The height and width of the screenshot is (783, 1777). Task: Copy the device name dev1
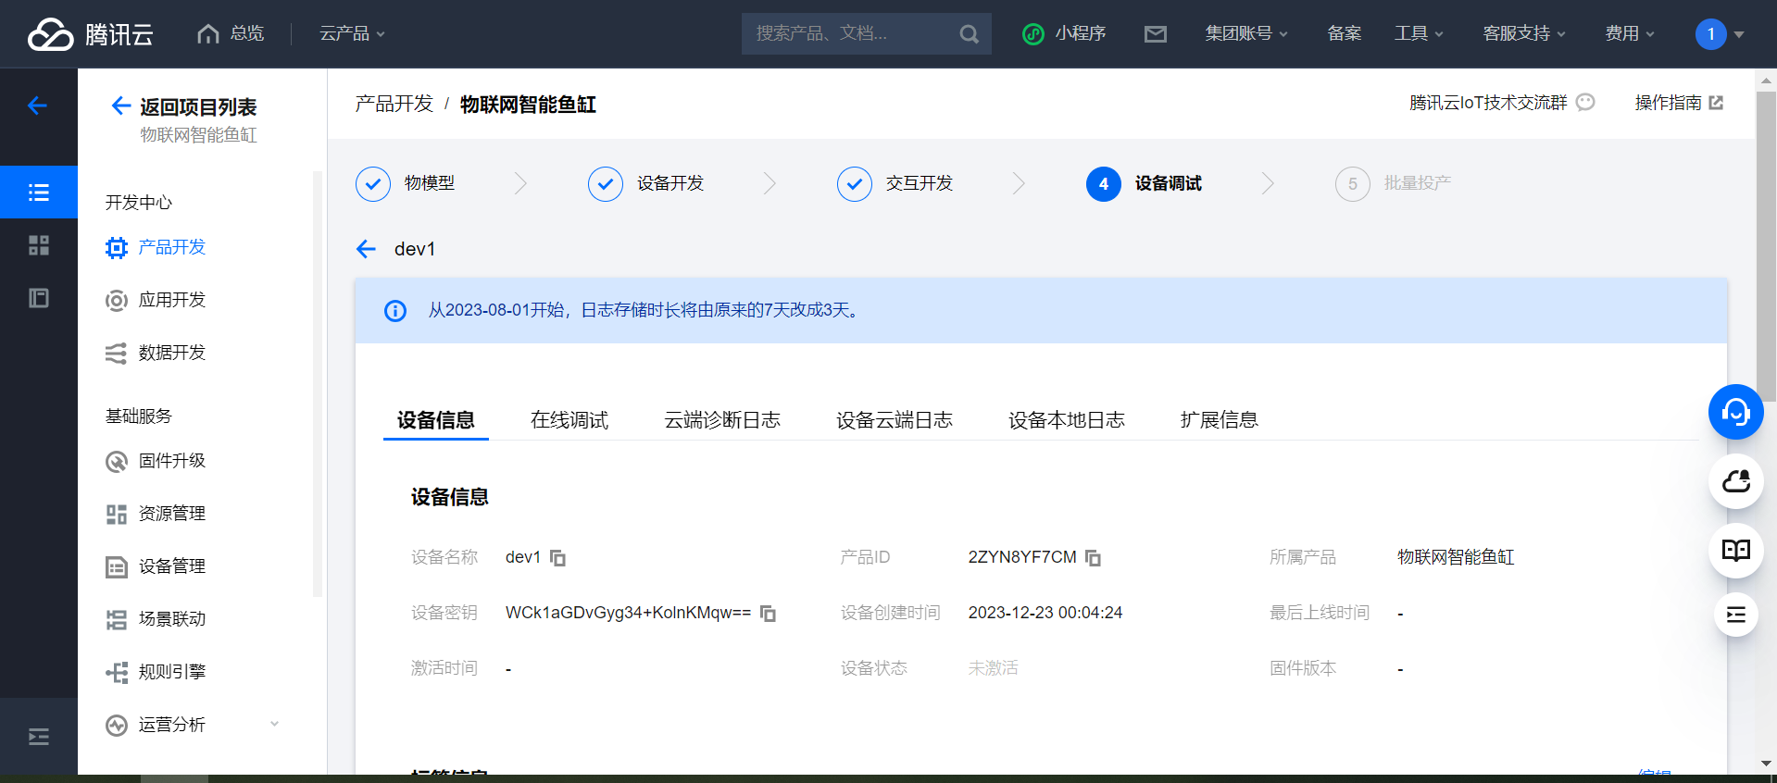tap(557, 557)
